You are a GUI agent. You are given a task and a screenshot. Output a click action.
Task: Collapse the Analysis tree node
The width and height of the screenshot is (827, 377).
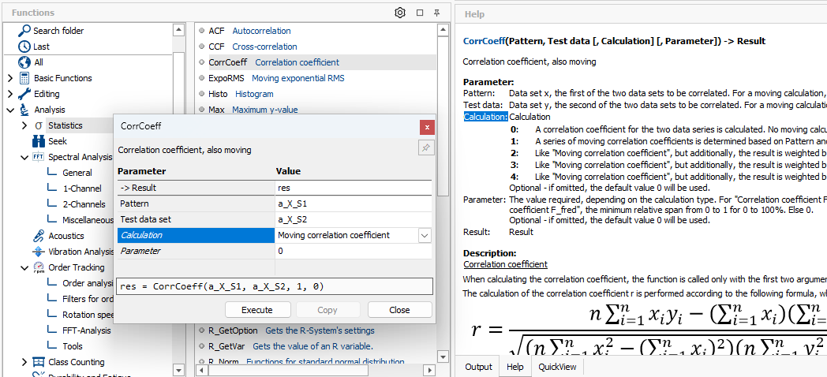click(9, 110)
